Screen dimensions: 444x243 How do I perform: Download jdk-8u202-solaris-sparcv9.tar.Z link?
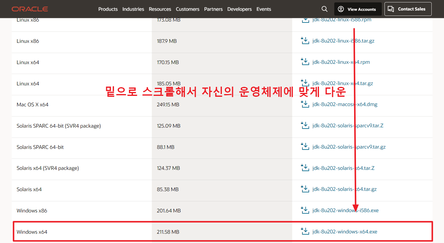(348, 126)
